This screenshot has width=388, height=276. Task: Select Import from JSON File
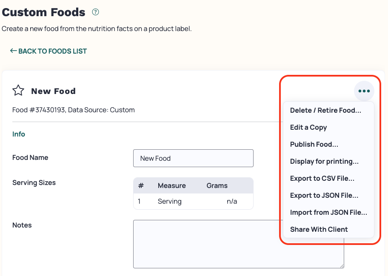(328, 213)
